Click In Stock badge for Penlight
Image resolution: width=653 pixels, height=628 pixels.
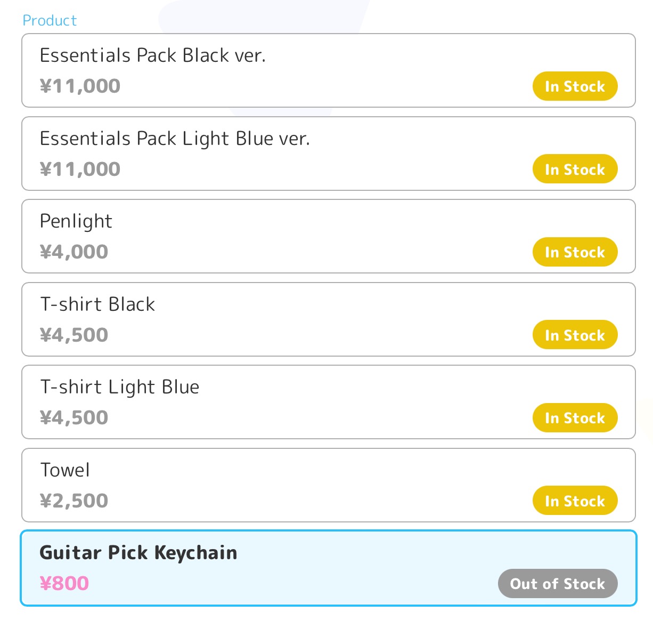575,252
